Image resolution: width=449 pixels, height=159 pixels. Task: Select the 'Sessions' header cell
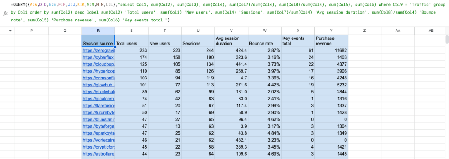198,41
